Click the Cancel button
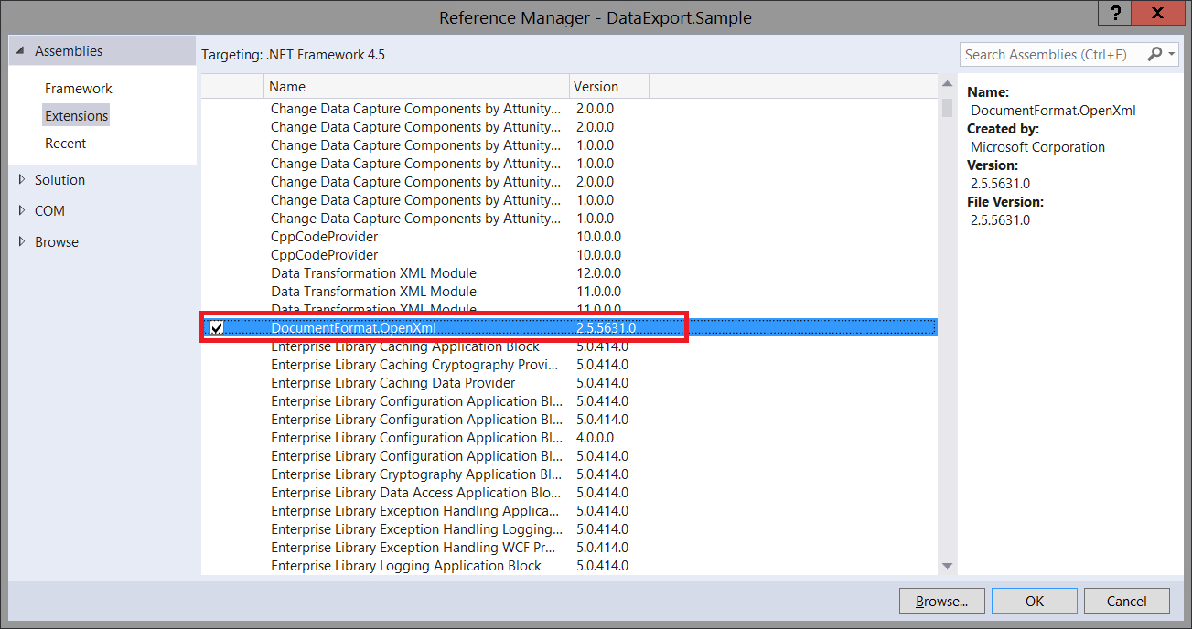 1126,601
